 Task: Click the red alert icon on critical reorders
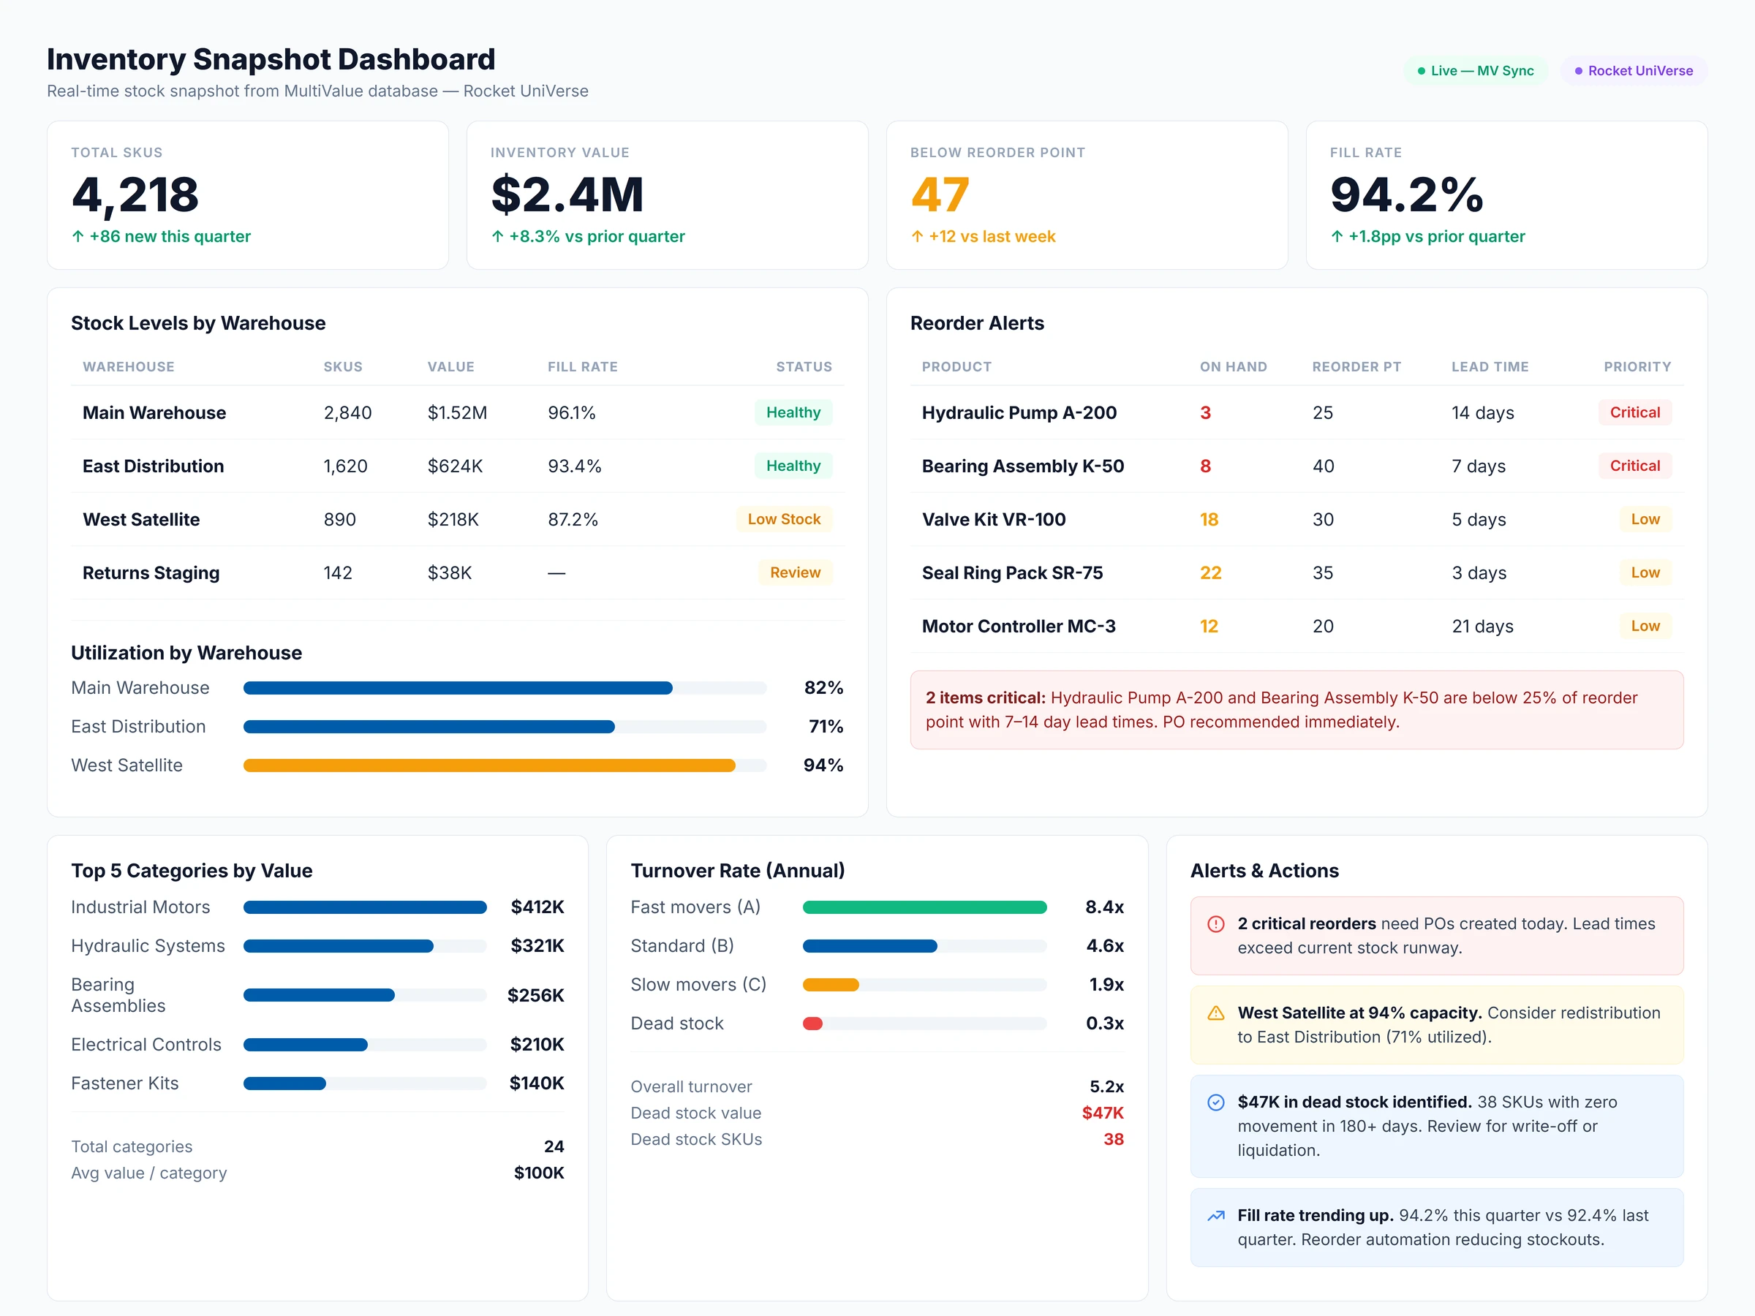[1215, 923]
